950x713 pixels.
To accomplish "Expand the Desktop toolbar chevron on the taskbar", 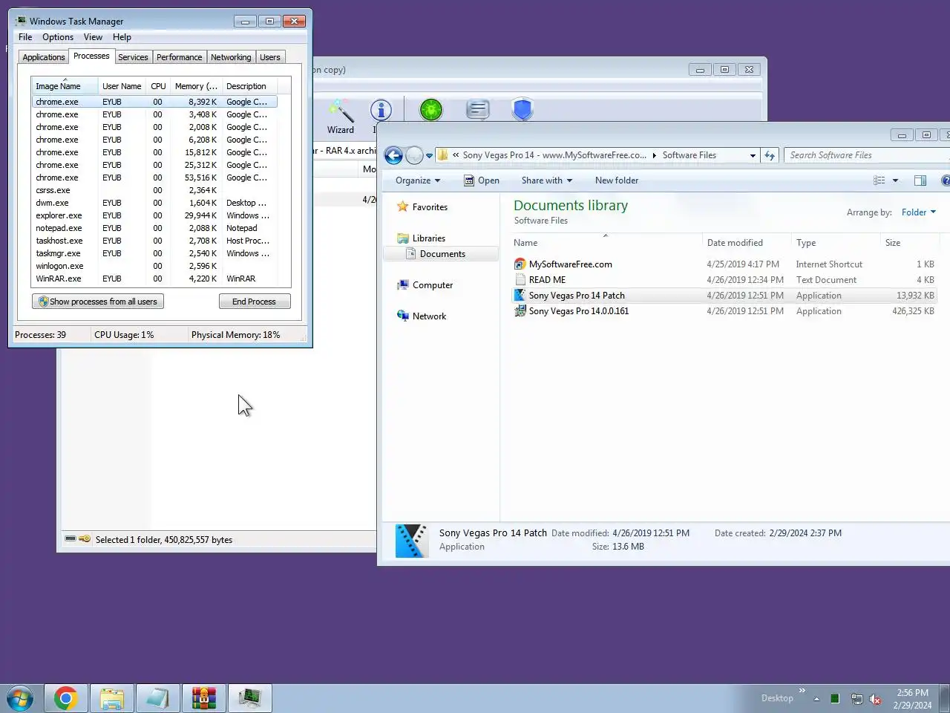I will tap(802, 691).
